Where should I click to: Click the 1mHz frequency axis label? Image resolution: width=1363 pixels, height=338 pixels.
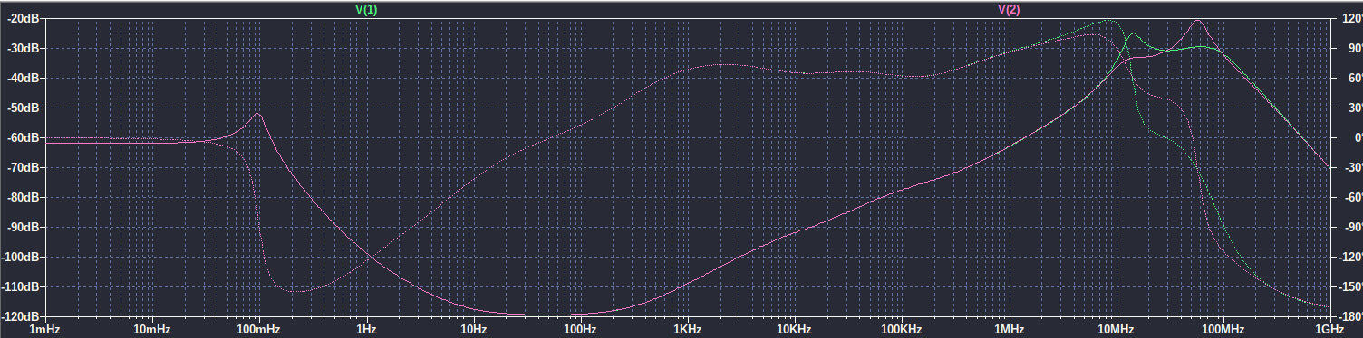click(x=45, y=331)
